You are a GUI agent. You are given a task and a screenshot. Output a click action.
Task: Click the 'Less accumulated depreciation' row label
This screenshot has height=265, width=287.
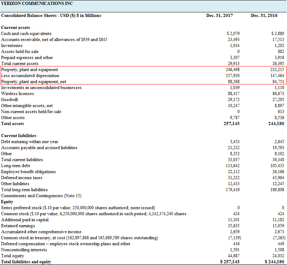click(30, 76)
